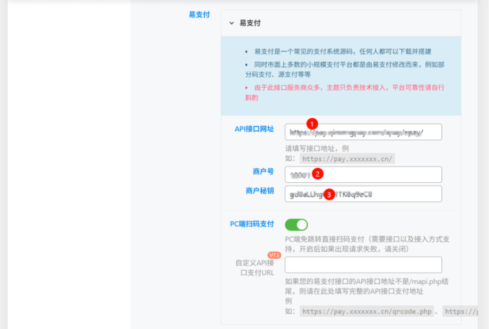Click the hint text PC端免跳转直接扫码支付
The image size is (489, 329).
tap(367, 244)
